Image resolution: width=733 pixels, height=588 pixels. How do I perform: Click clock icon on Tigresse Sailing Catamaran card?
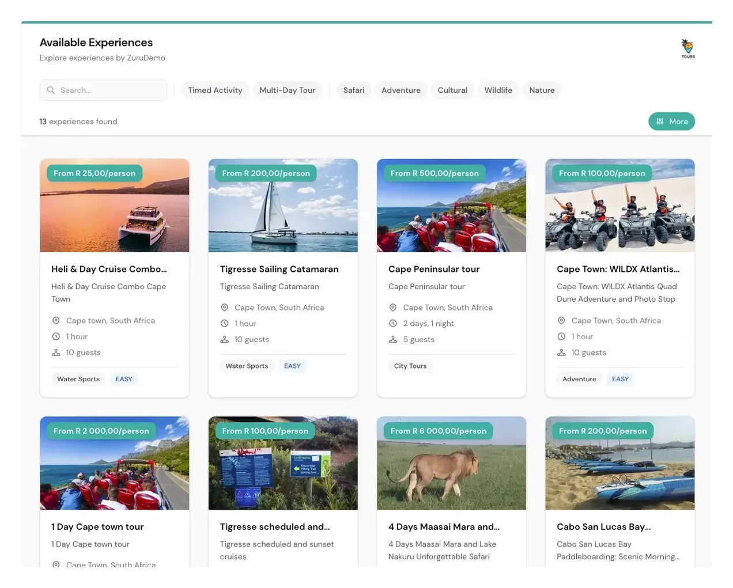(x=224, y=324)
